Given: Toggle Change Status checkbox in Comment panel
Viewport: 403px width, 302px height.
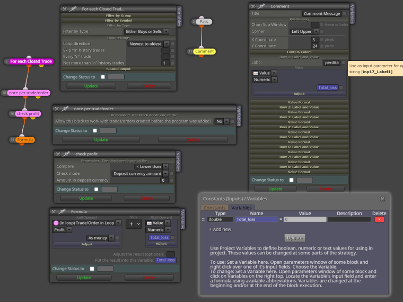Looking at the screenshot, I should (x=292, y=180).
